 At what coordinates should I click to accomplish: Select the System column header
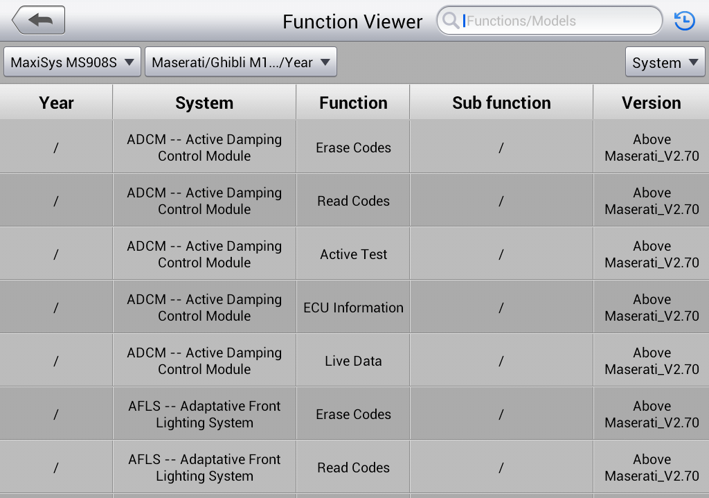point(204,103)
